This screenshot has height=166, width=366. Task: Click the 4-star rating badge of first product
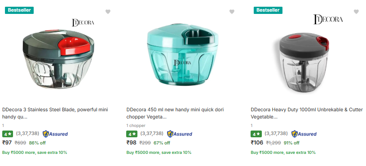8,134
